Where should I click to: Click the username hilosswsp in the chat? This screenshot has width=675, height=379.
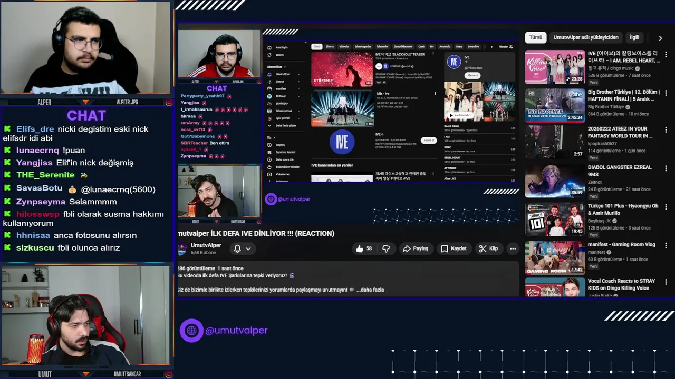coord(38,214)
